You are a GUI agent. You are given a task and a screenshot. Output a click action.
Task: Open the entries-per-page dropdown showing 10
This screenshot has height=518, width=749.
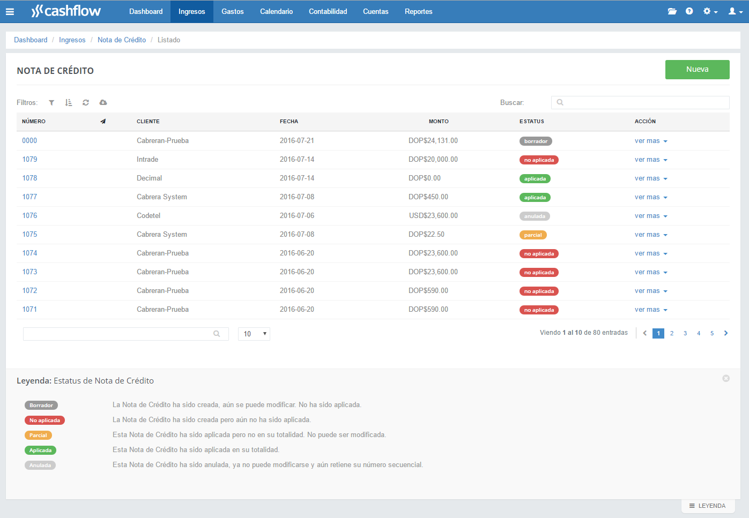click(254, 334)
